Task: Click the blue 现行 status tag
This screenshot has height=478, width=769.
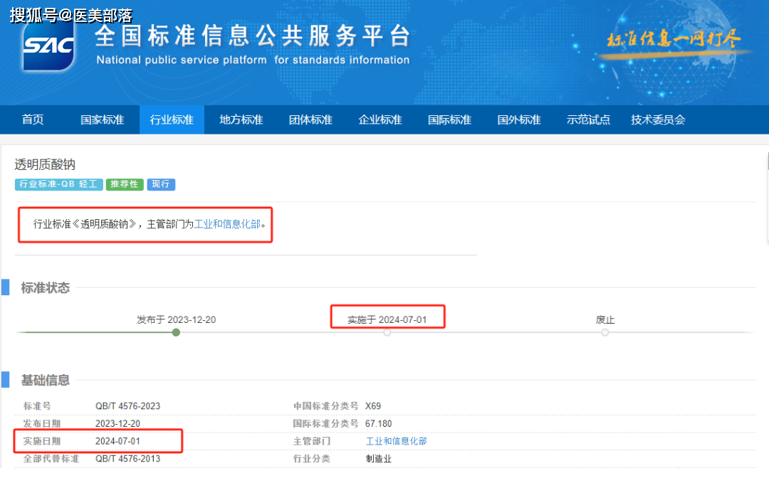Action: point(161,184)
